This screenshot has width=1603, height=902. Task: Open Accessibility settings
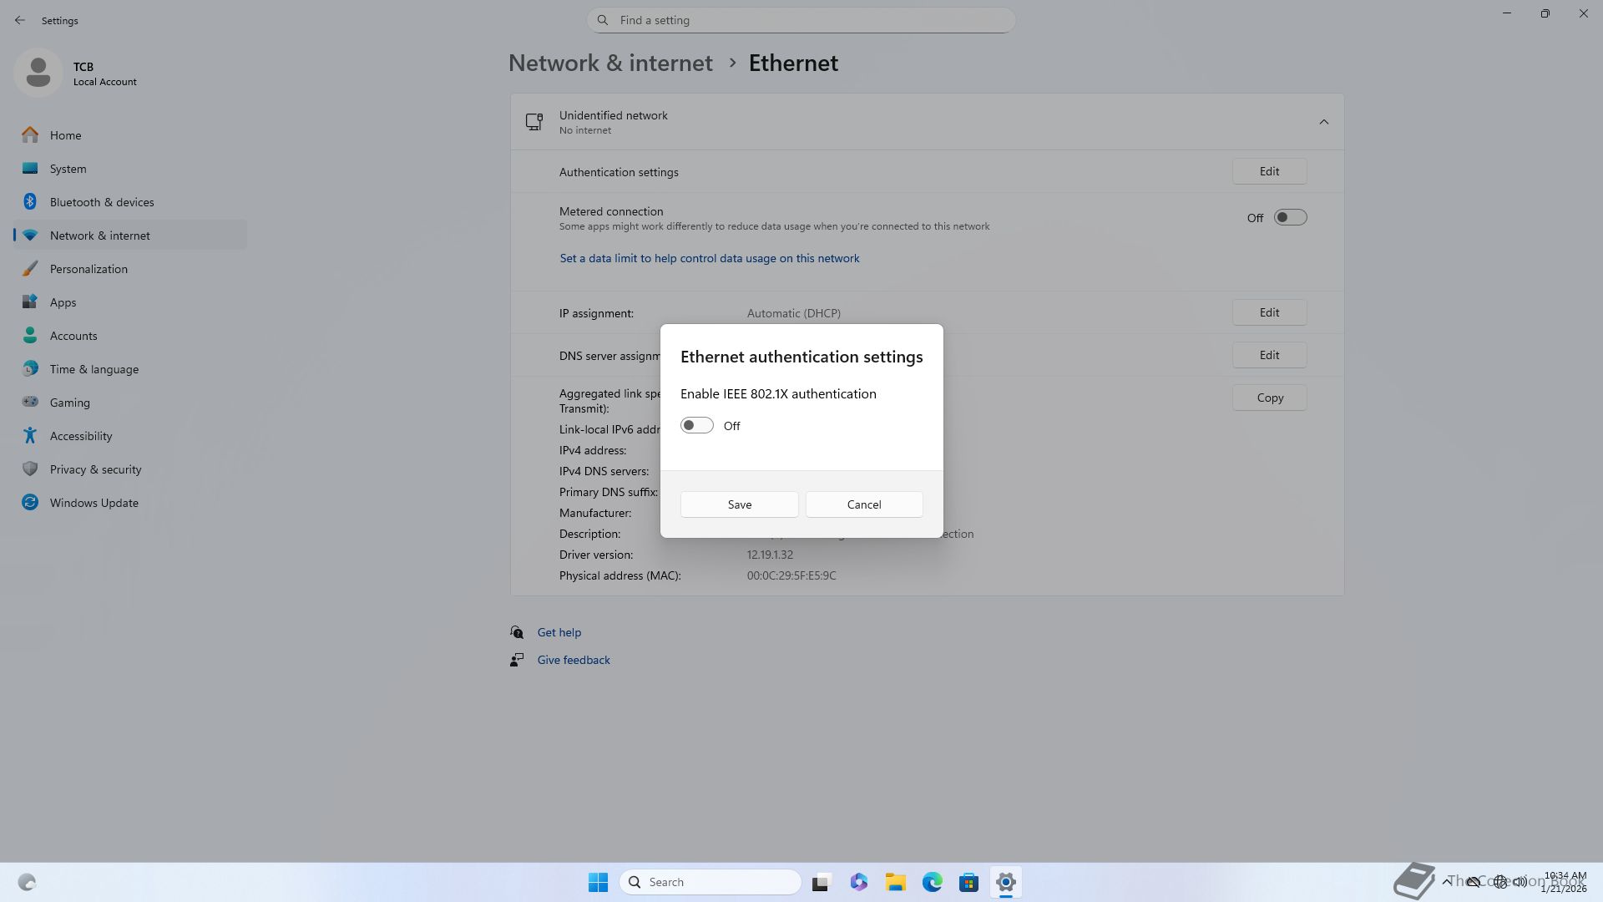[80, 436]
